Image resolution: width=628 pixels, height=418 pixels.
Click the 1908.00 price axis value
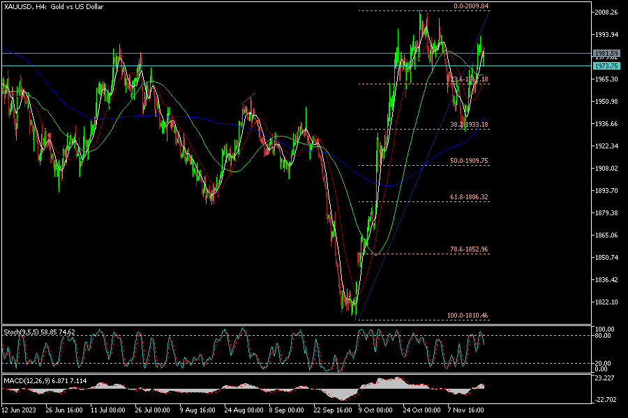605,169
